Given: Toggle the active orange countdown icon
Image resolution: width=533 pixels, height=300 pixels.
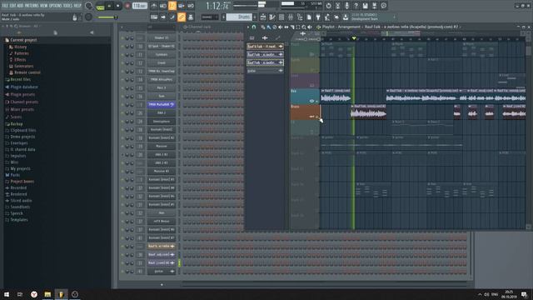Looking at the screenshot, I should (172, 6).
